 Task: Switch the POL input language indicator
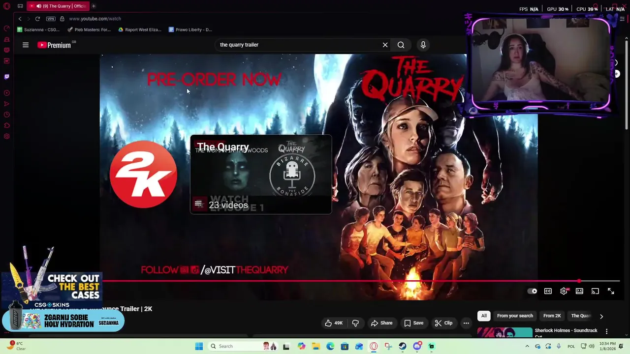pyautogui.click(x=571, y=346)
